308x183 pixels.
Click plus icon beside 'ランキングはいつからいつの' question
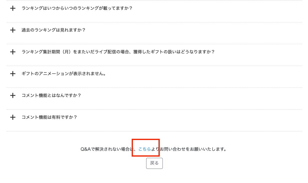click(13, 8)
